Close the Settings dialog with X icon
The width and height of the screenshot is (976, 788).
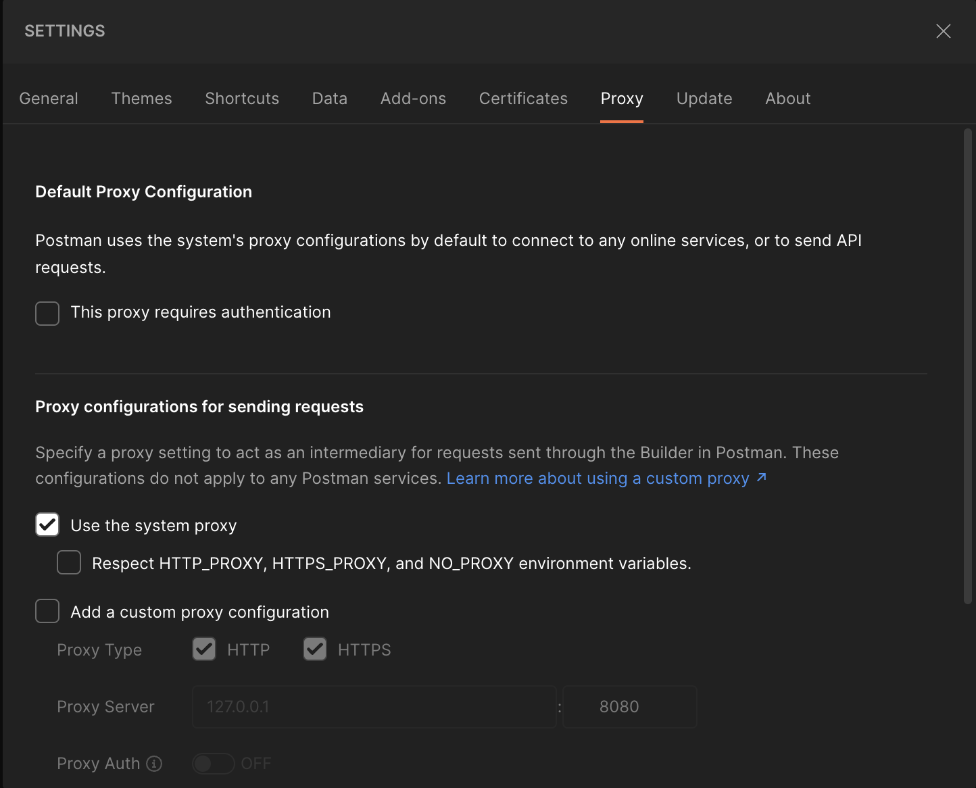click(x=943, y=31)
